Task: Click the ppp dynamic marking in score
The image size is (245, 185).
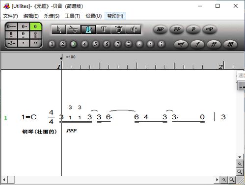Action: tap(71, 131)
